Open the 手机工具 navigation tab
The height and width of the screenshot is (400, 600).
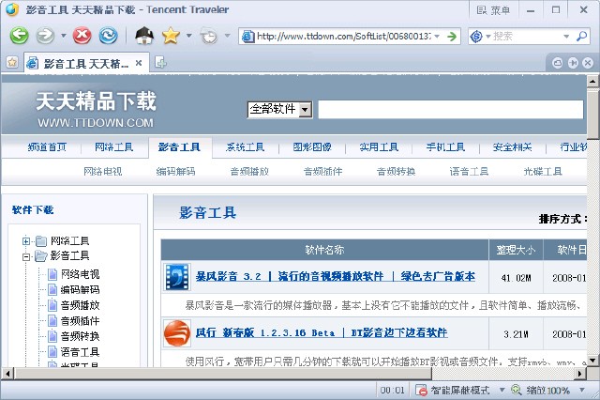[445, 147]
